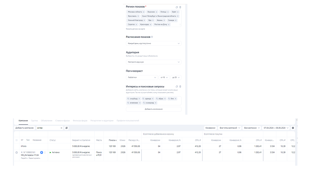Screen dimensions: 310x174
Task: Remove the Уфа region tag
Action: (x=153, y=20)
